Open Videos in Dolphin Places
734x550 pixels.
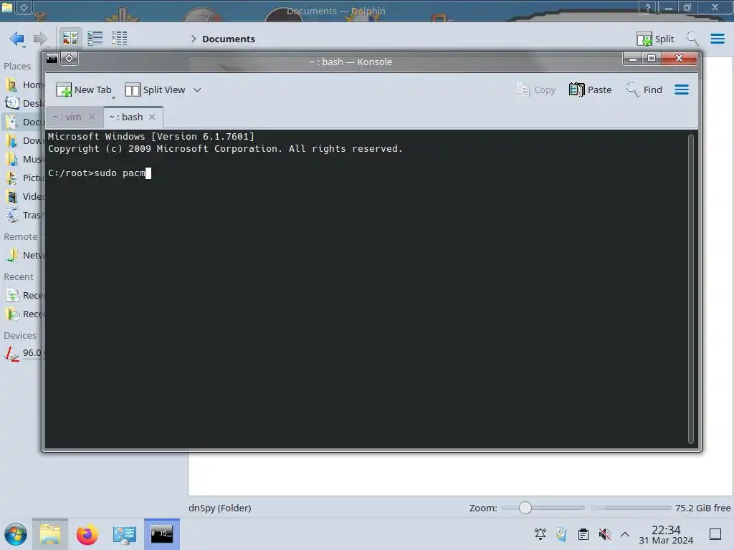click(22, 196)
